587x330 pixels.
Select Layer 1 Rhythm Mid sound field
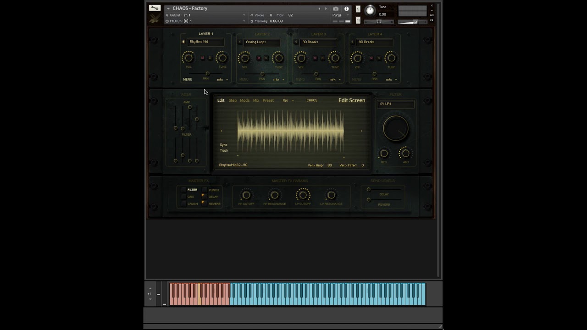(205, 42)
